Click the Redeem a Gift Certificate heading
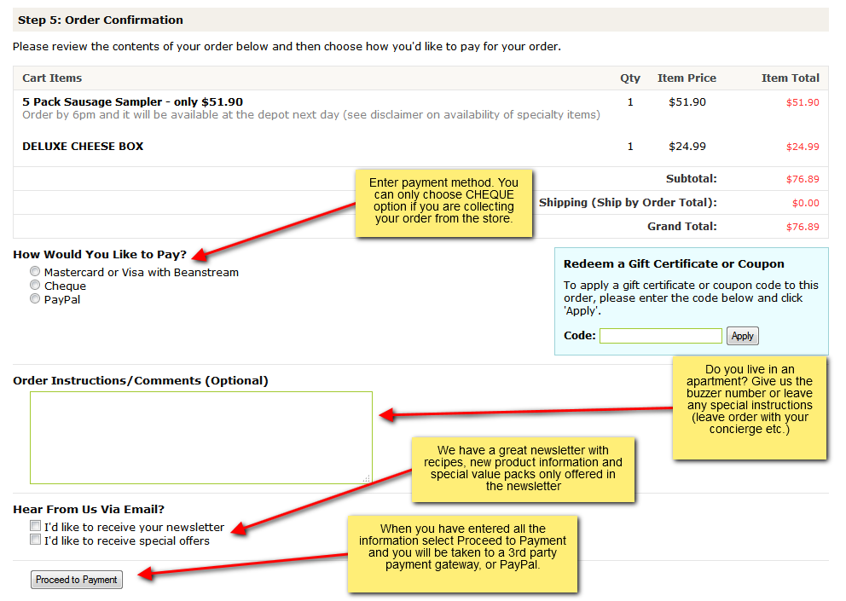 click(x=673, y=264)
